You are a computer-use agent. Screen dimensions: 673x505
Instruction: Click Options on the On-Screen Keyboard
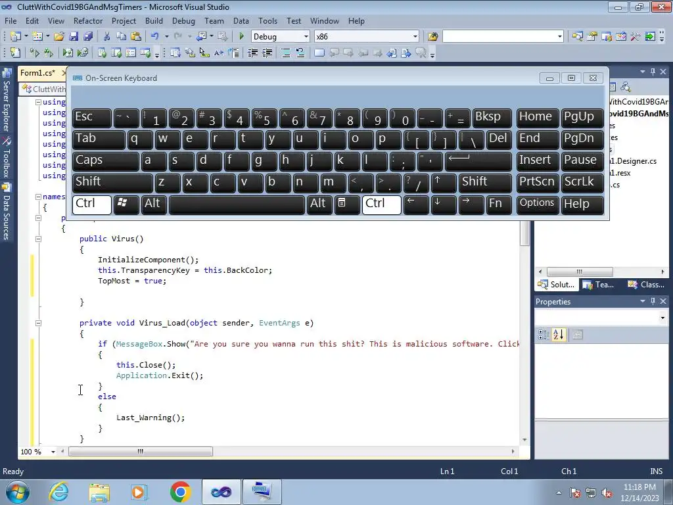point(537,204)
